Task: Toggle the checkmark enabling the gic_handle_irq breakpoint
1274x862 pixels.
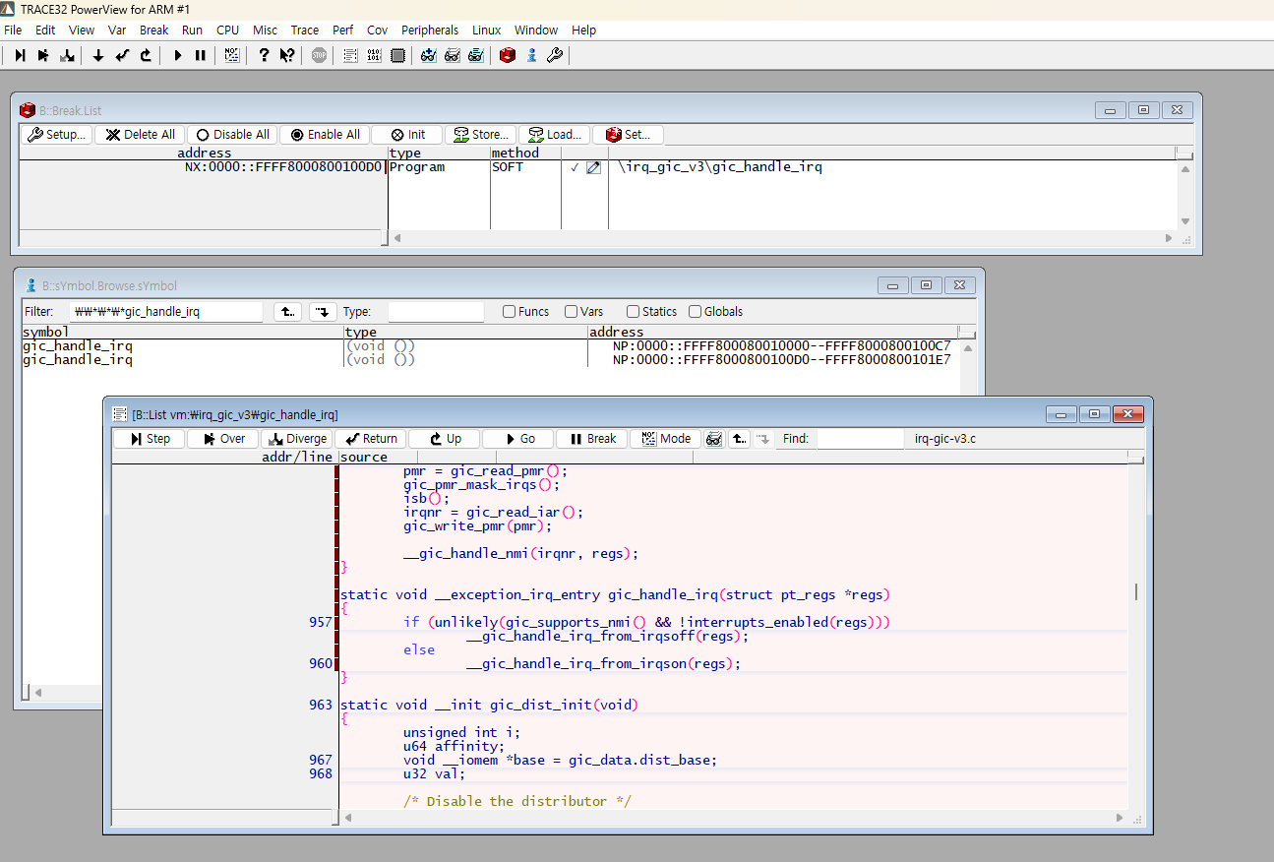Action: pyautogui.click(x=576, y=167)
